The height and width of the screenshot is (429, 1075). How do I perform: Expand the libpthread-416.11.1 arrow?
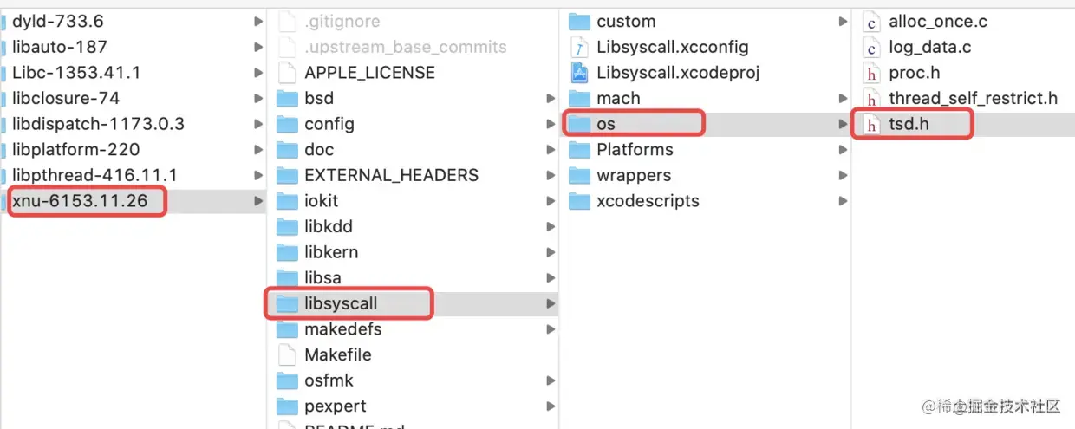258,175
